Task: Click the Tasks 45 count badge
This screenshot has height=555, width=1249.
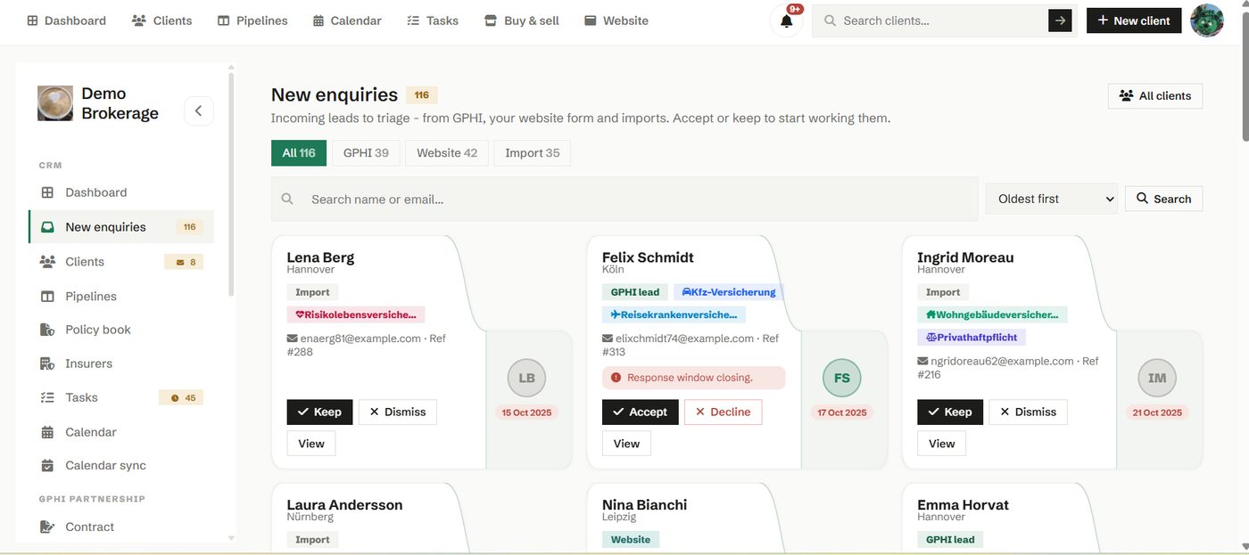Action: (181, 397)
